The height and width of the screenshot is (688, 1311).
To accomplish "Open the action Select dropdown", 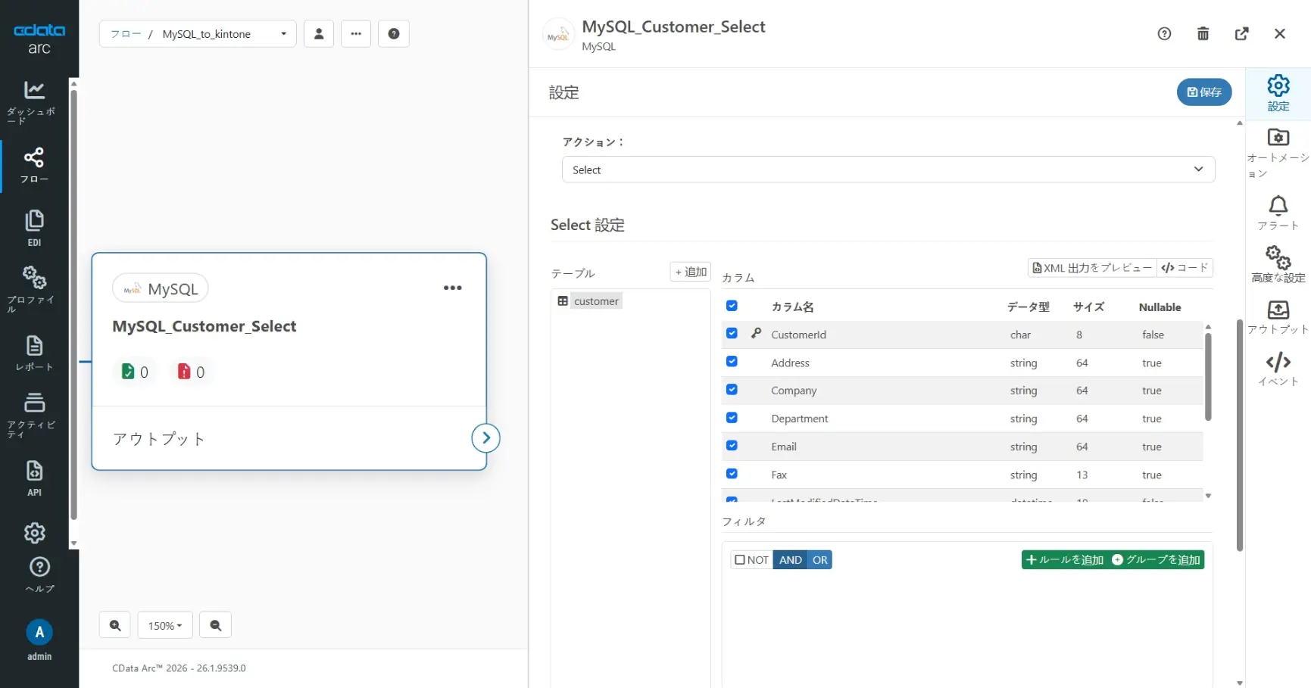I will click(888, 170).
